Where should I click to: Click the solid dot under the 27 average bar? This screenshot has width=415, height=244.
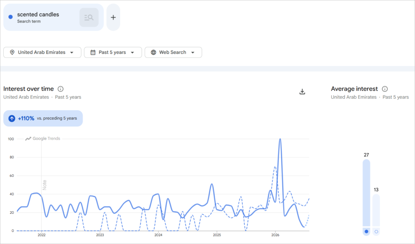click(x=366, y=231)
